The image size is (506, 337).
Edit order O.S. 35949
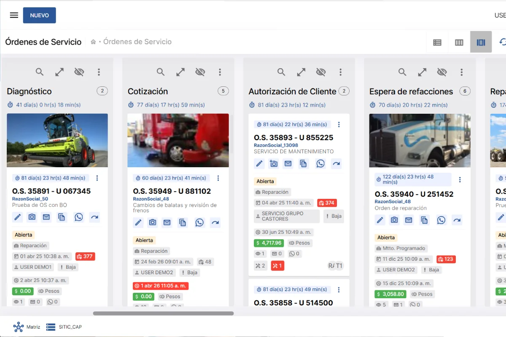pyautogui.click(x=138, y=222)
